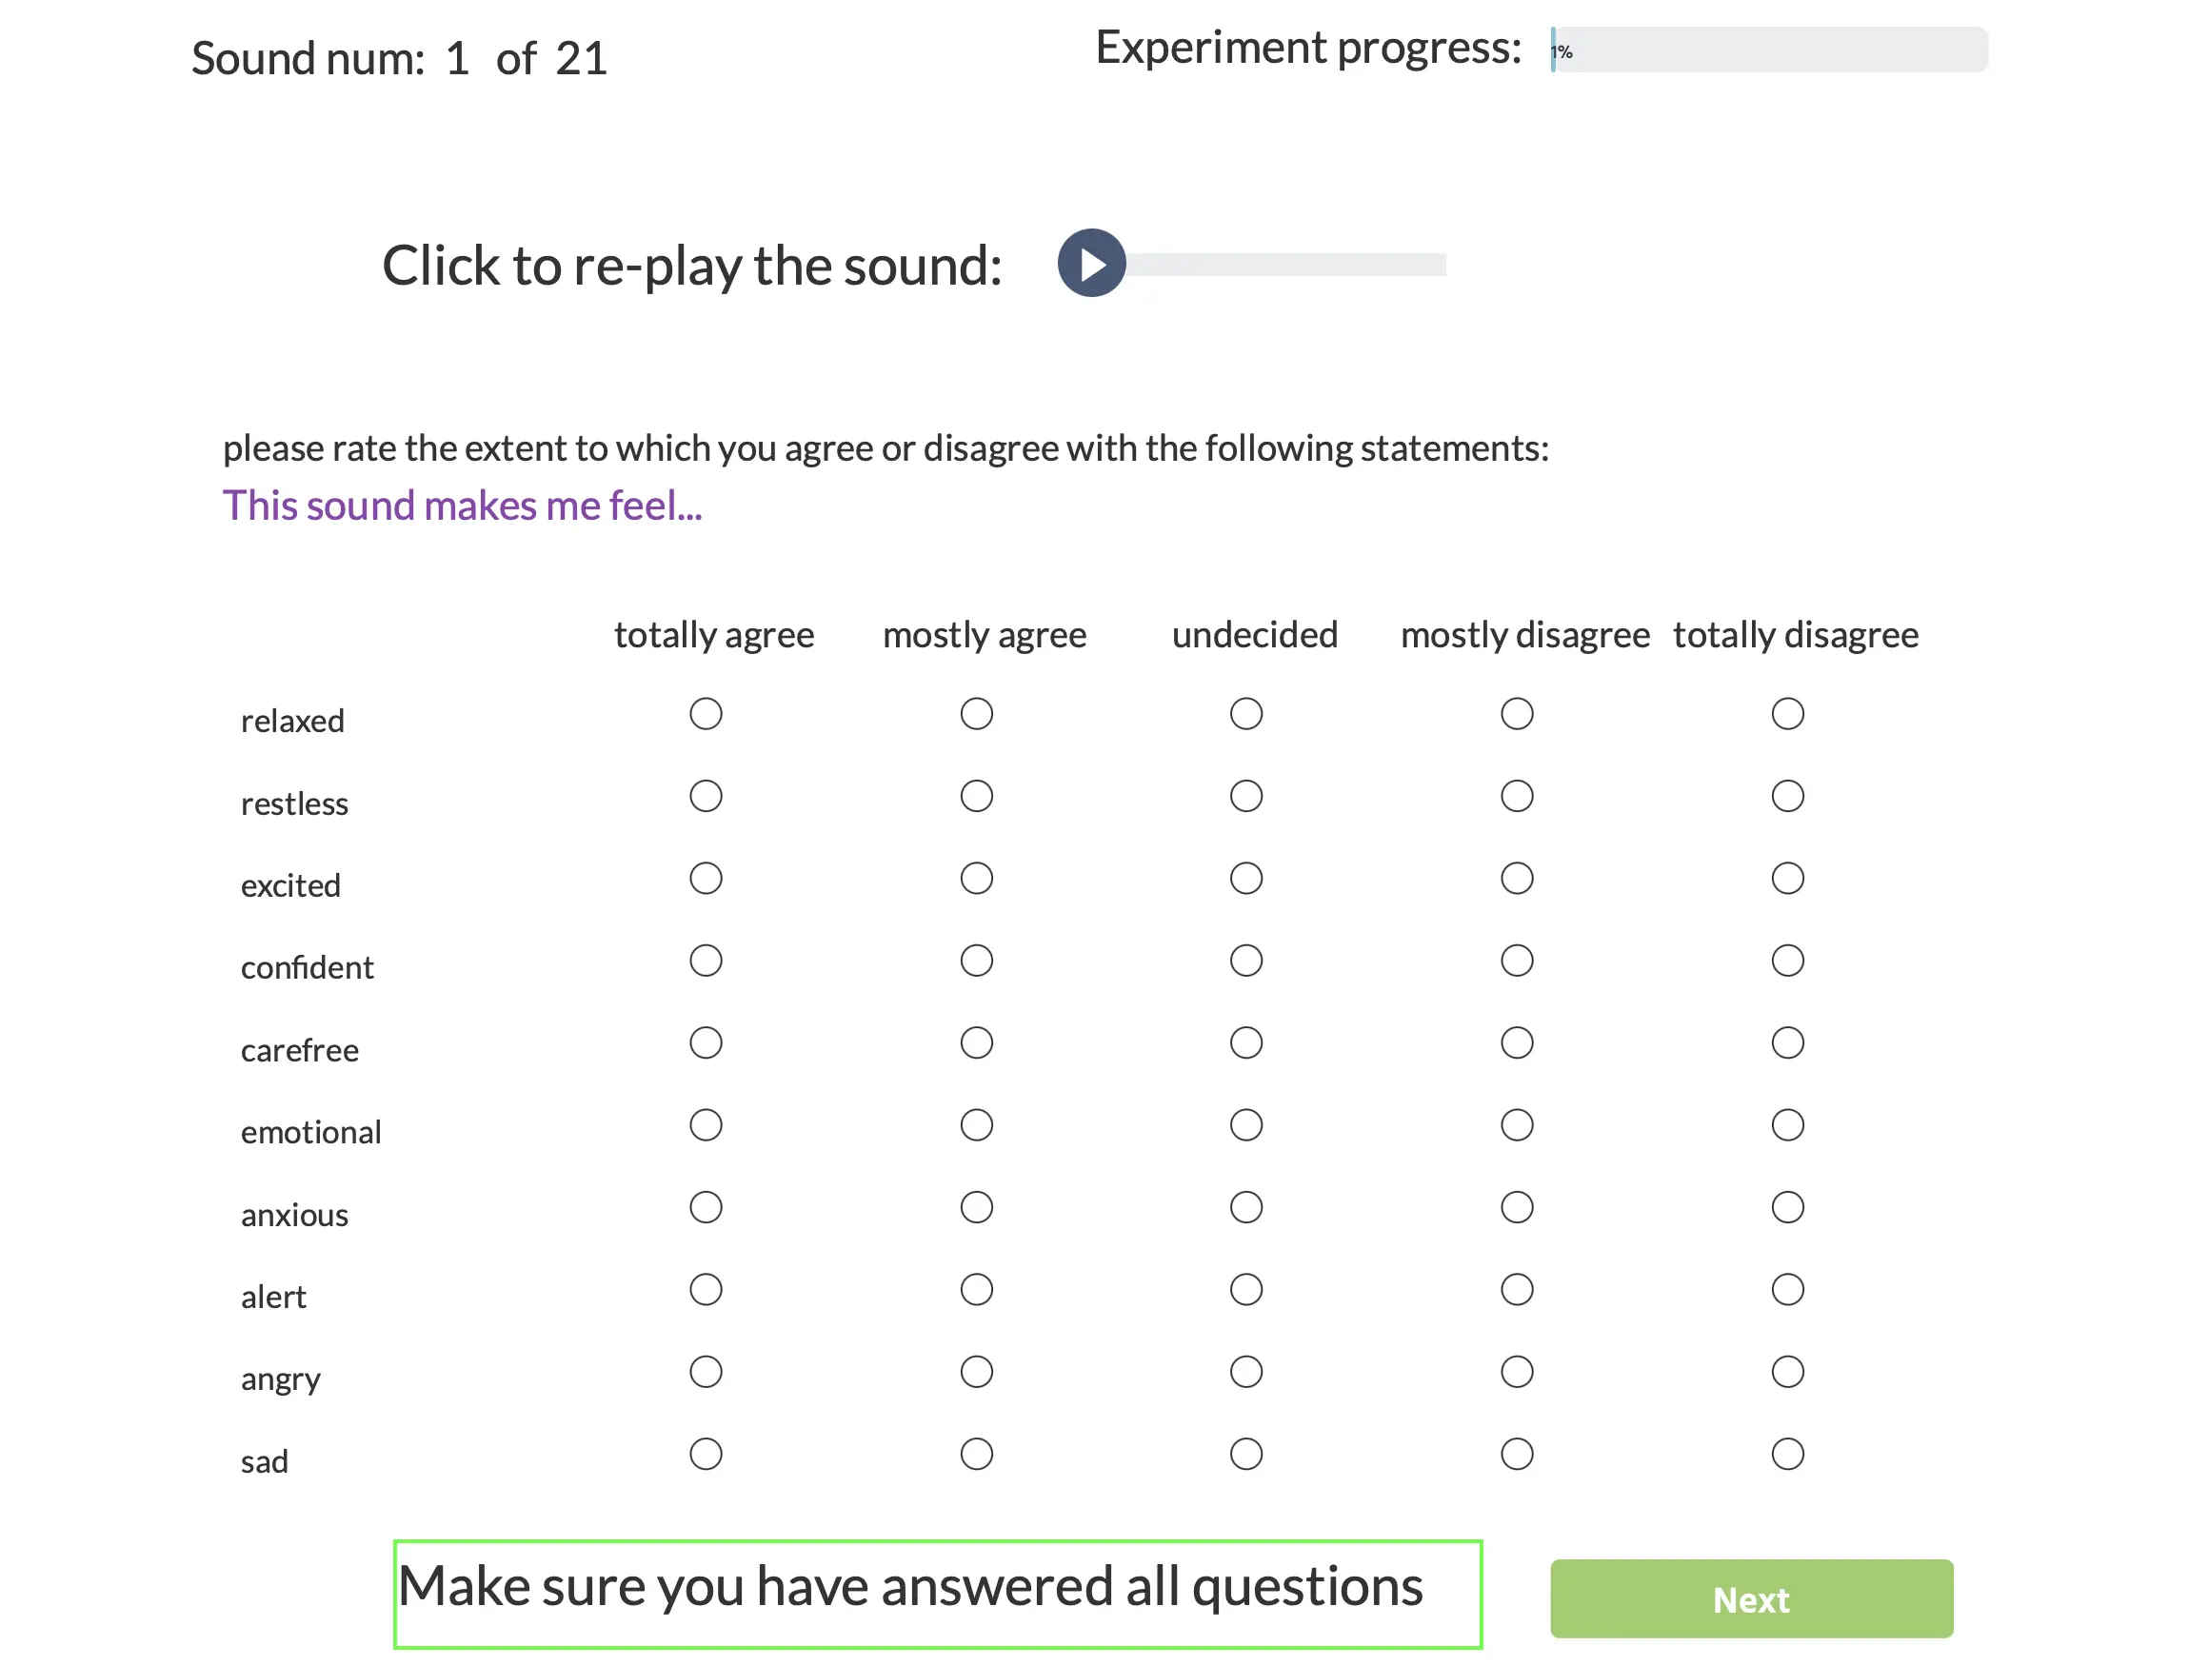This screenshot has width=2209, height=1666.
Task: Pick mostly agree for anxious
Action: (x=976, y=1208)
